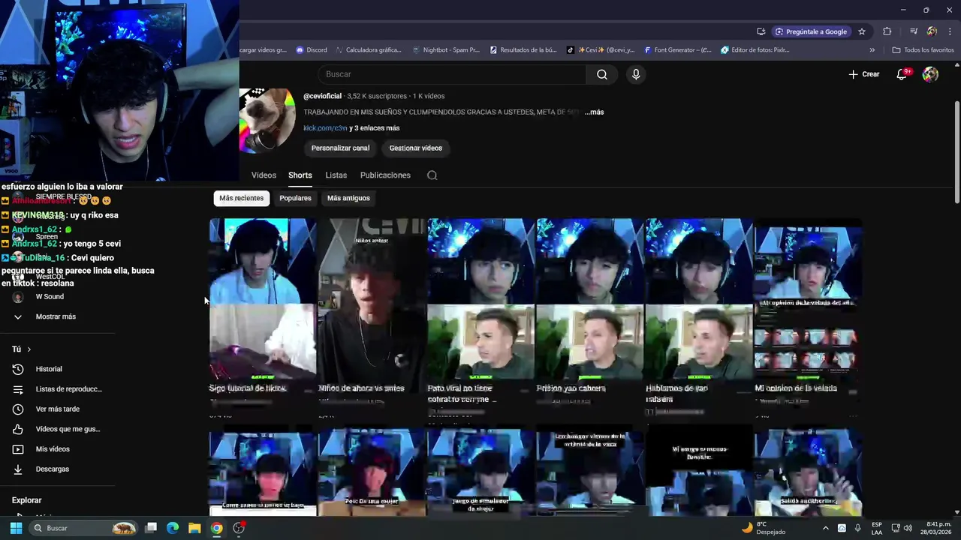This screenshot has height=540, width=961.
Task: Expand Mostrar más subscriptions
Action: [56, 316]
